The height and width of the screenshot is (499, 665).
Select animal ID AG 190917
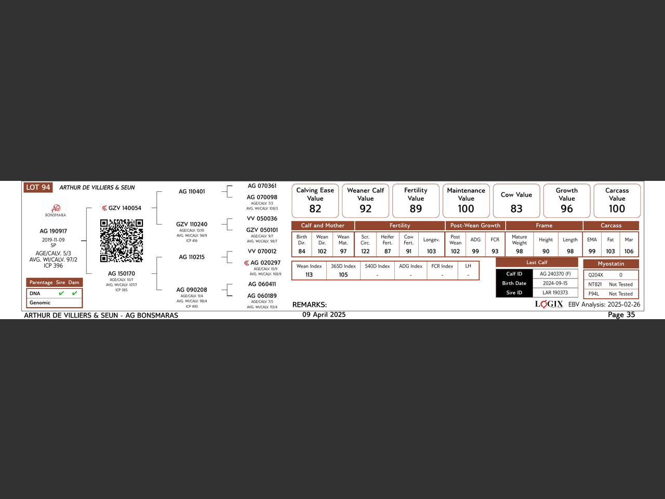pyautogui.click(x=54, y=231)
